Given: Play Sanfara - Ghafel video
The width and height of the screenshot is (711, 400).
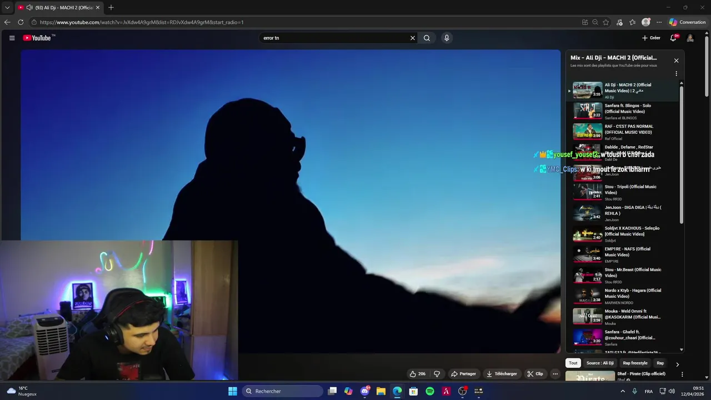Looking at the screenshot, I should (622, 338).
